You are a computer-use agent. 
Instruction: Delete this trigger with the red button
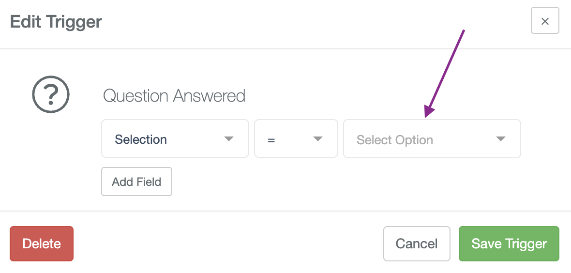[42, 244]
